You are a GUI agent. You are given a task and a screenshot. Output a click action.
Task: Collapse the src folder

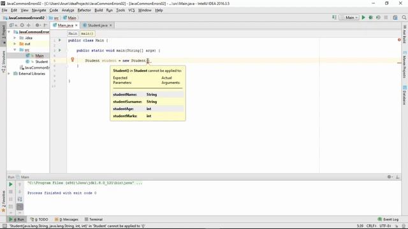(x=15, y=50)
